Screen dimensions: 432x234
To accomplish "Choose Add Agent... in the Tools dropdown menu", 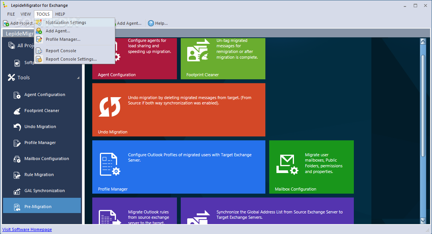I will click(x=75, y=31).
